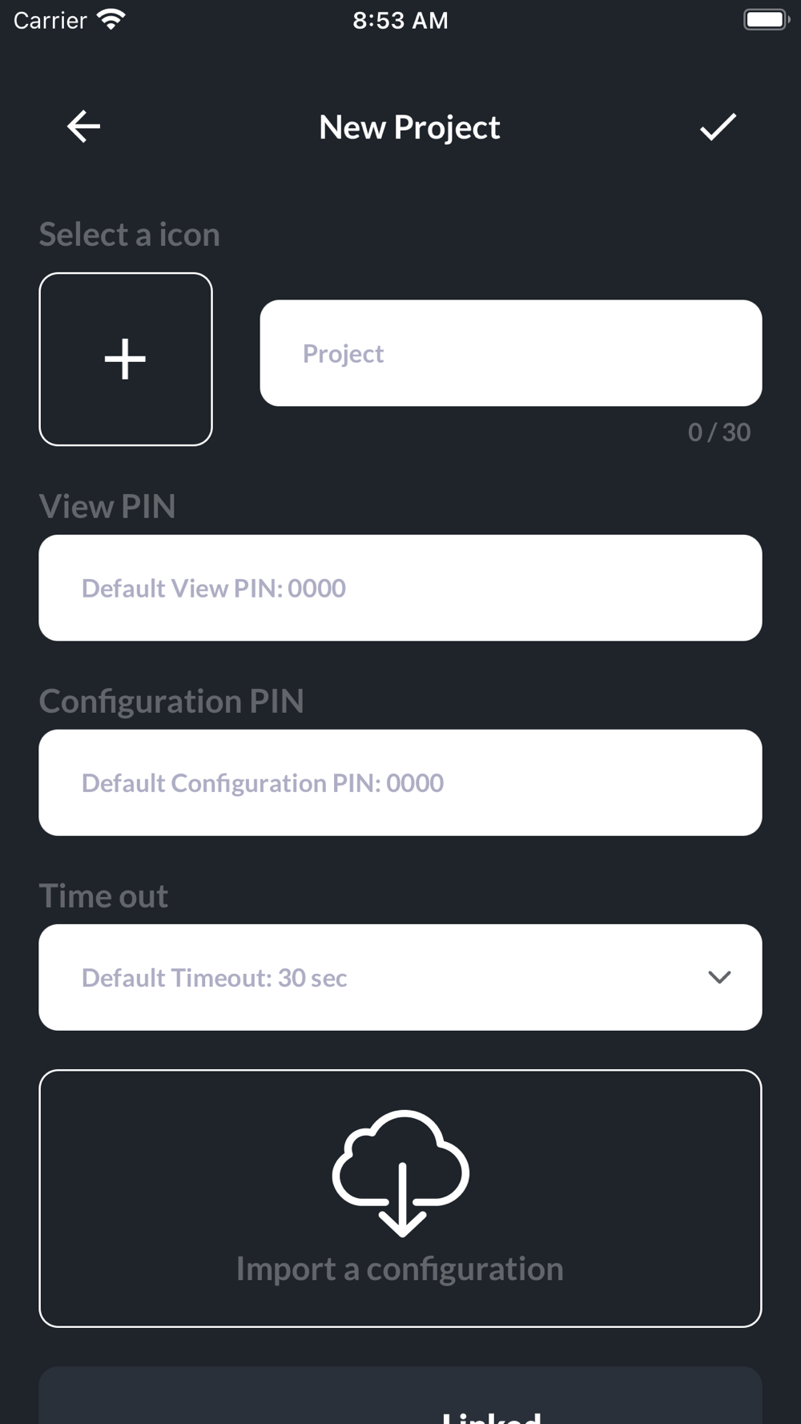This screenshot has height=1424, width=801.
Task: Confirm project with checkmark icon
Action: [x=718, y=127]
